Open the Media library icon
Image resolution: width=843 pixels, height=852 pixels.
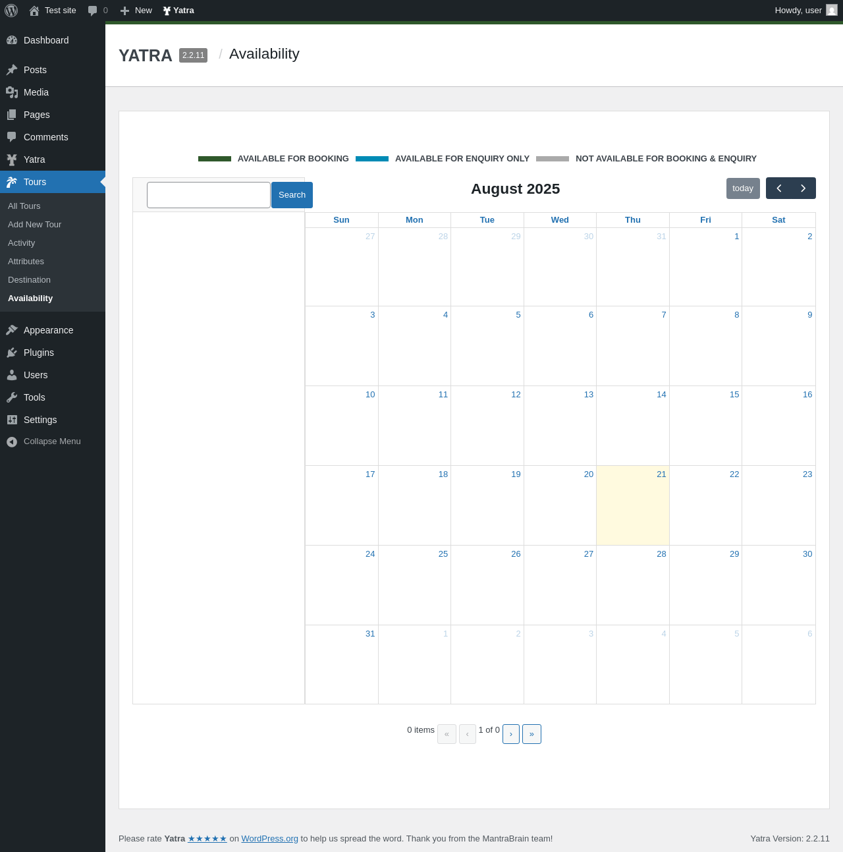pyautogui.click(x=12, y=92)
